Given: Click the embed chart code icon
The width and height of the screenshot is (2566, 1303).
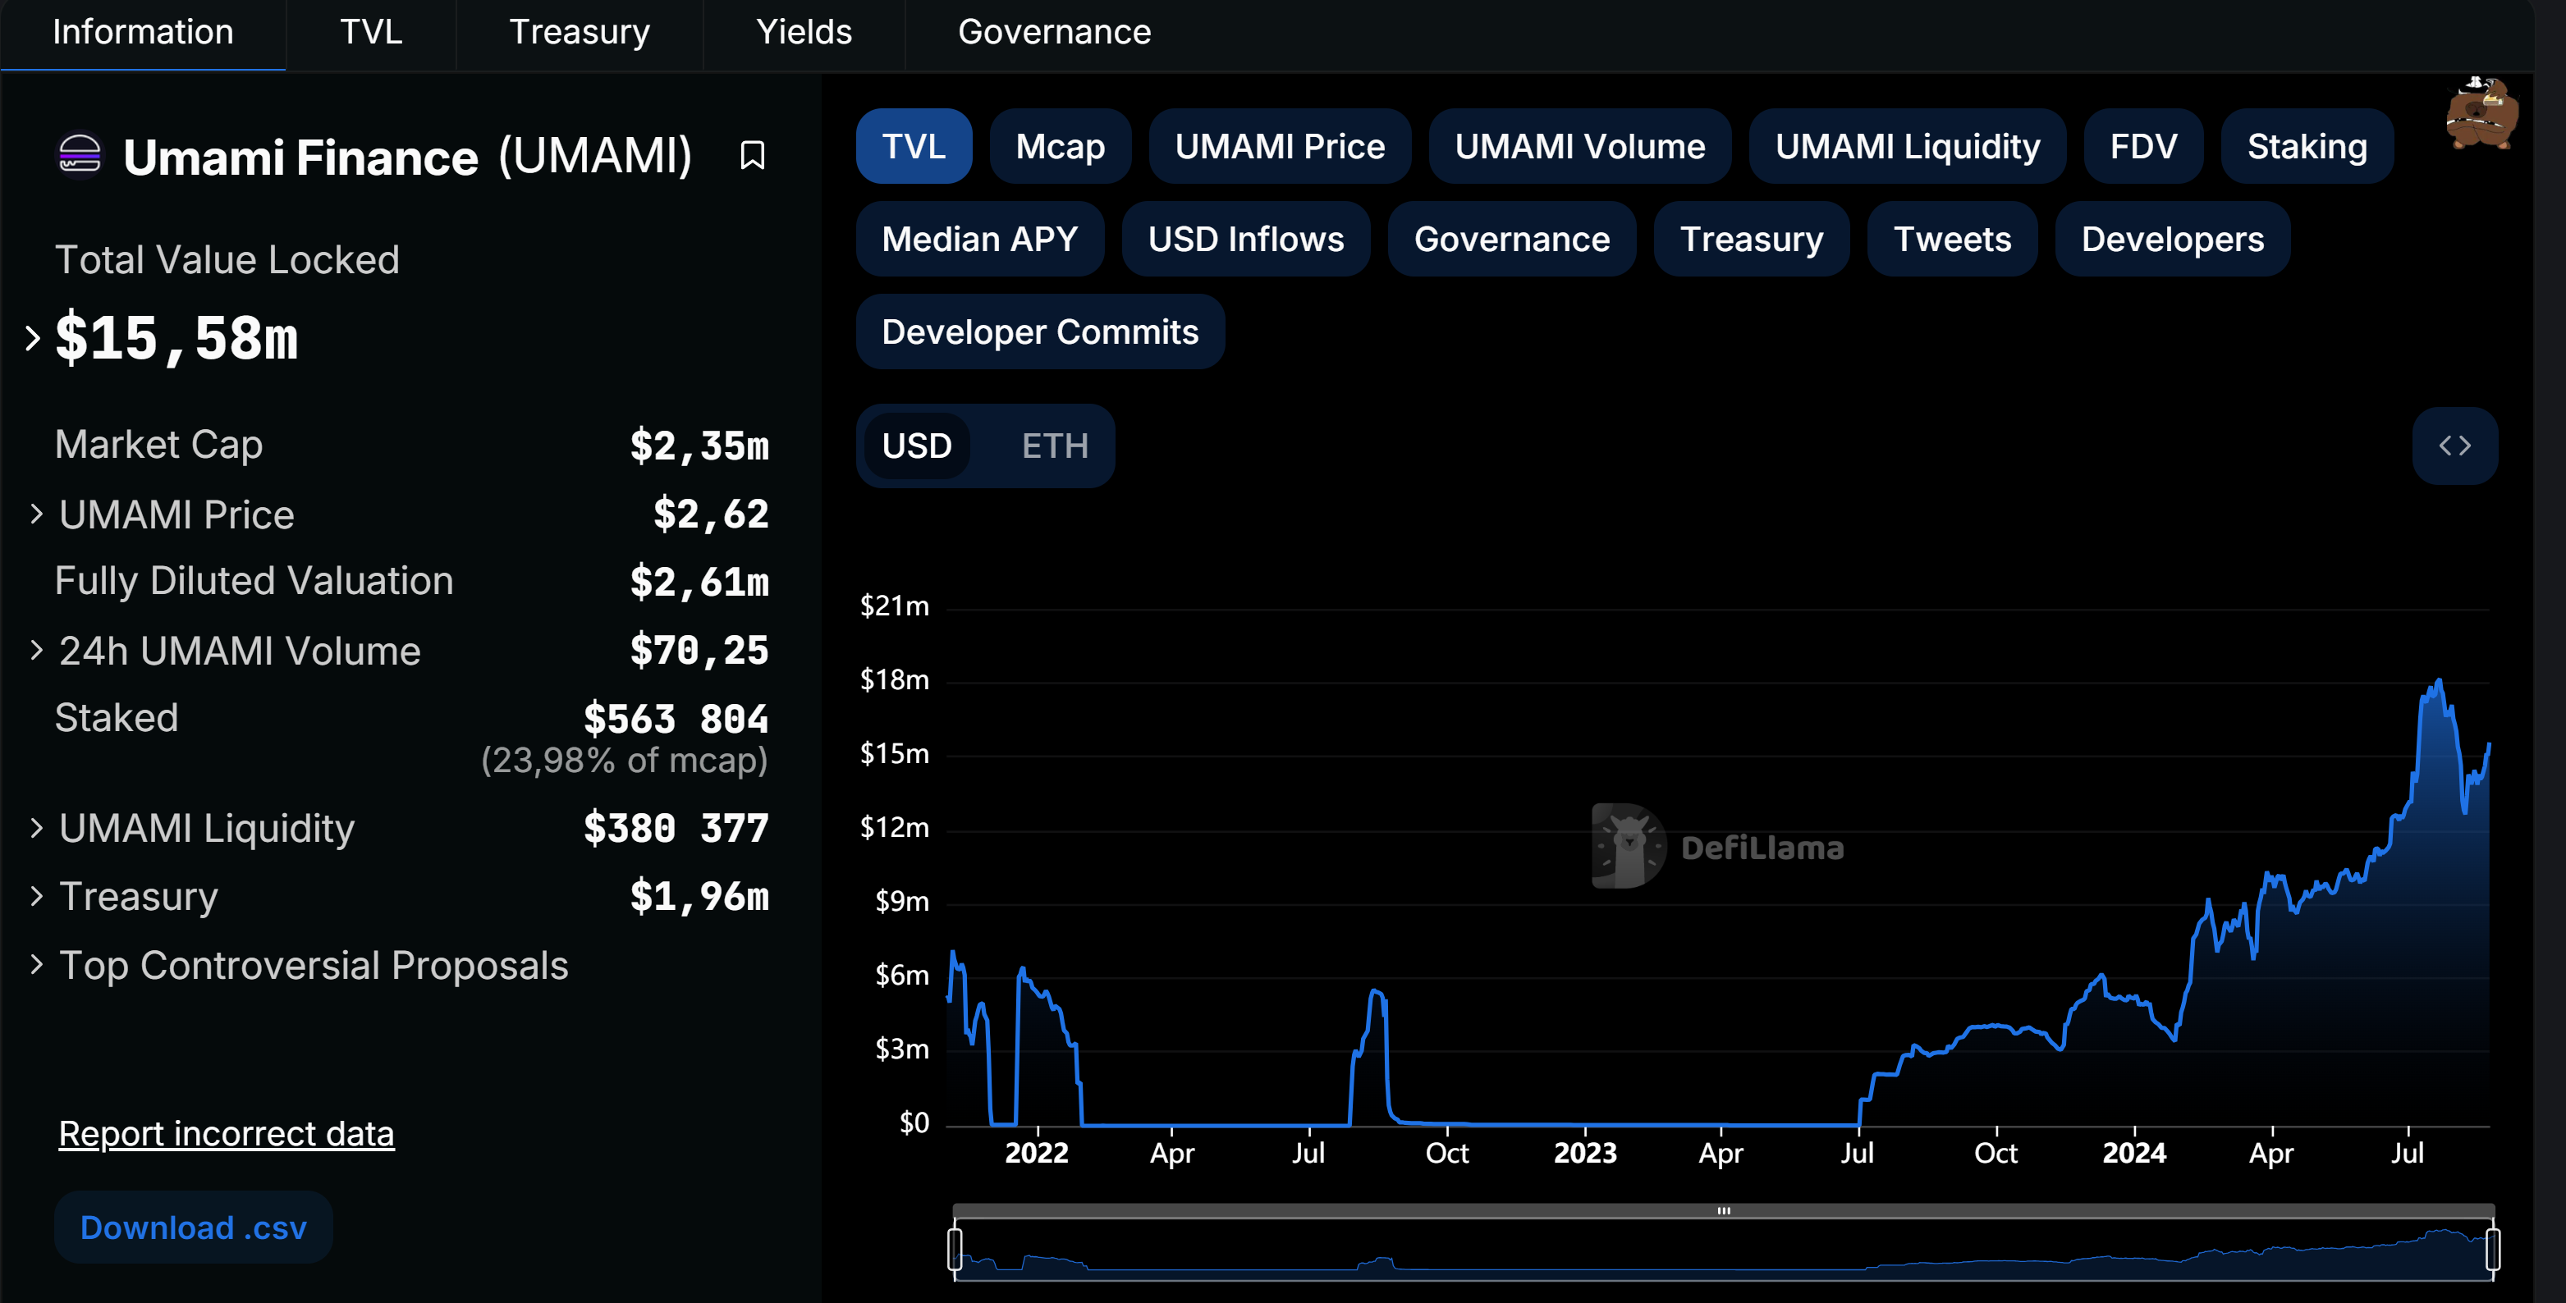Looking at the screenshot, I should [x=2454, y=446].
